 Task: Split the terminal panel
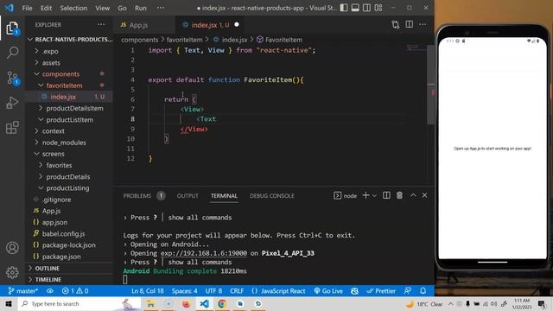pyautogui.click(x=386, y=195)
